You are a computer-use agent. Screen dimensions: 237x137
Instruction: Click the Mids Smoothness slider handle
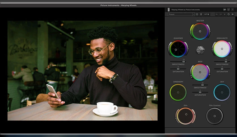(x=202, y=85)
